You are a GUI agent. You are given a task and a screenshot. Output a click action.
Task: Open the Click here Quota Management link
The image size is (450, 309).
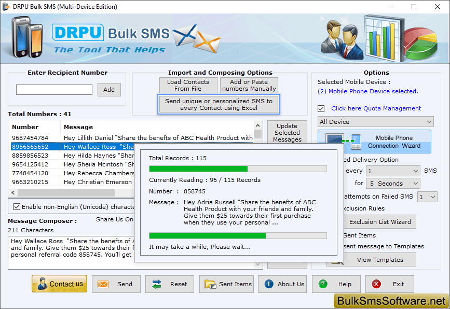coord(376,108)
